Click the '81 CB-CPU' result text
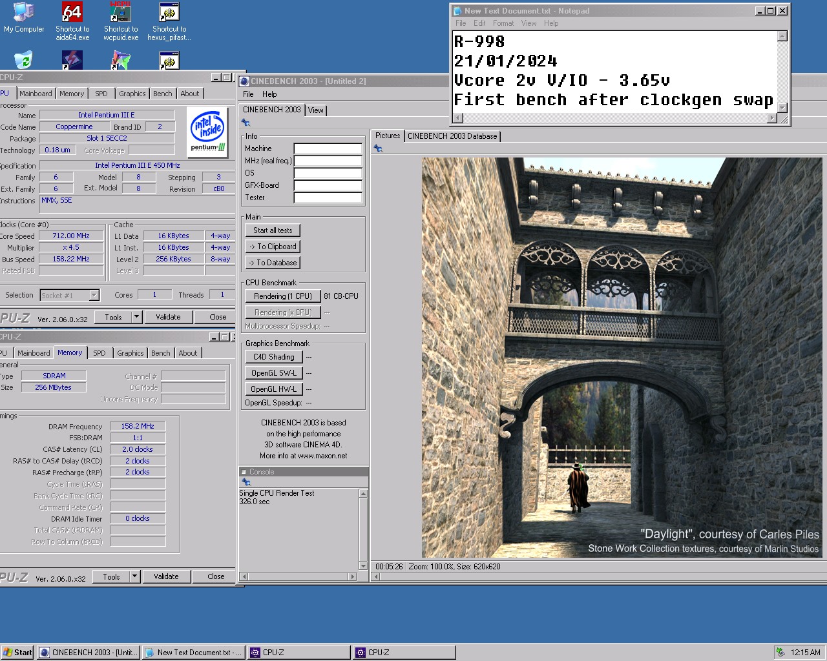 (341, 296)
